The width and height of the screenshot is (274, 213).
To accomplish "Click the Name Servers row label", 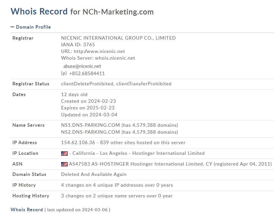I will coord(29,125).
